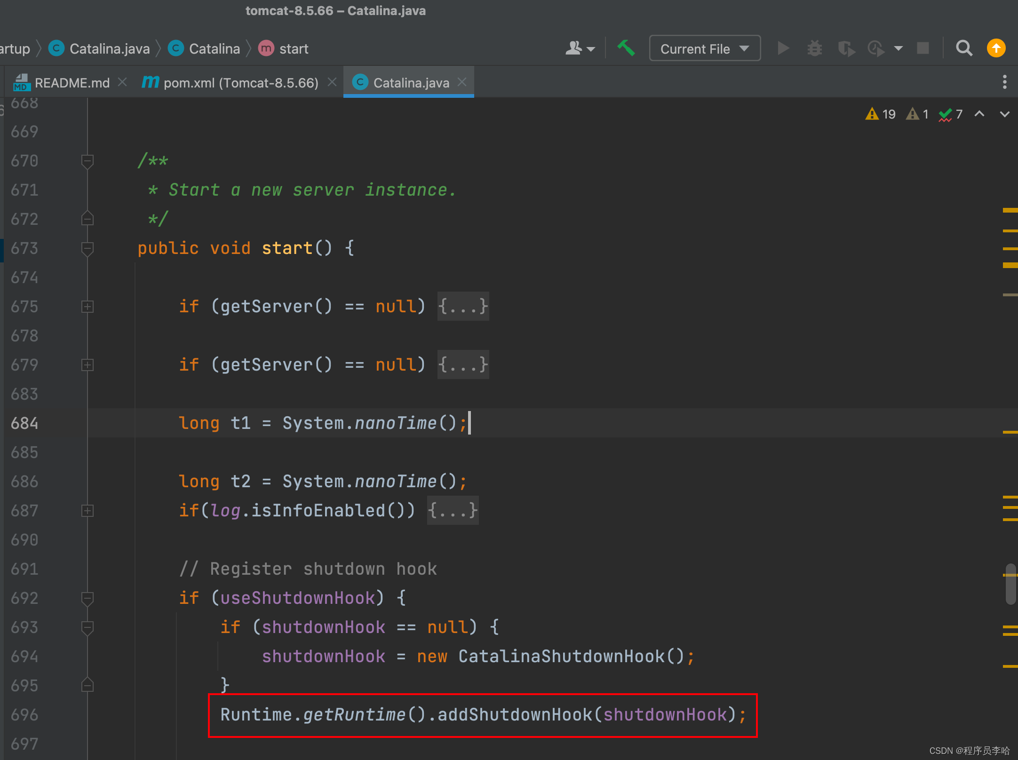The height and width of the screenshot is (760, 1018).
Task: Click Run with Coverage shield icon
Action: [846, 48]
